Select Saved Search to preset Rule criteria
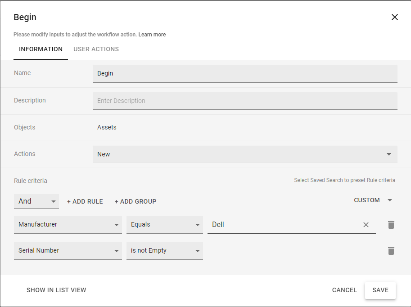The image size is (411, 307). pos(344,180)
